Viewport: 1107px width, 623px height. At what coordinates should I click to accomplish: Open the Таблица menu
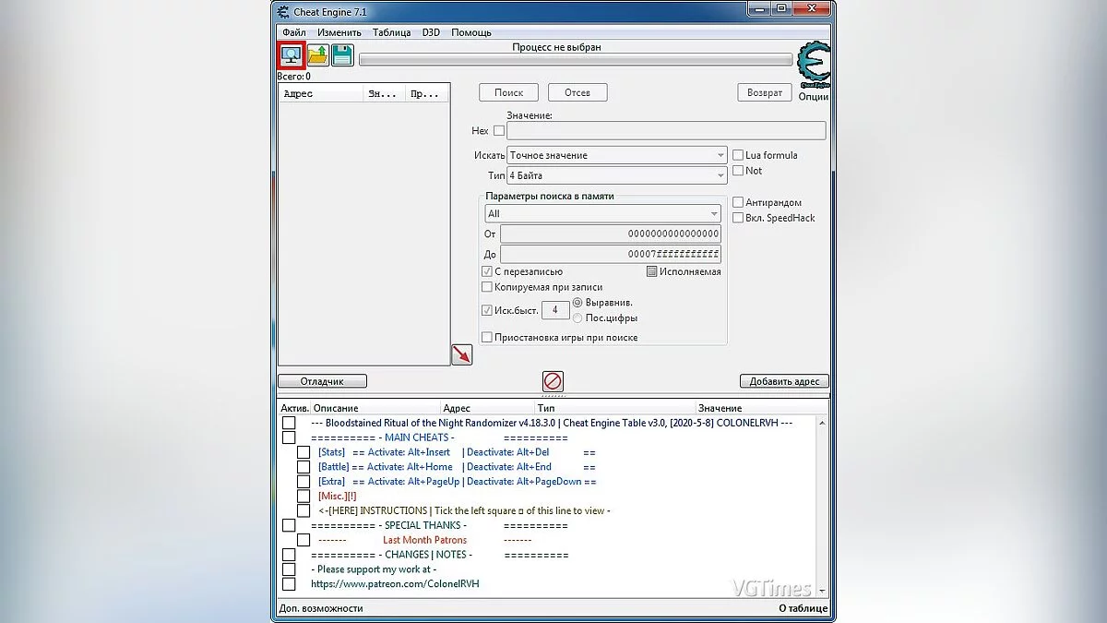[392, 32]
